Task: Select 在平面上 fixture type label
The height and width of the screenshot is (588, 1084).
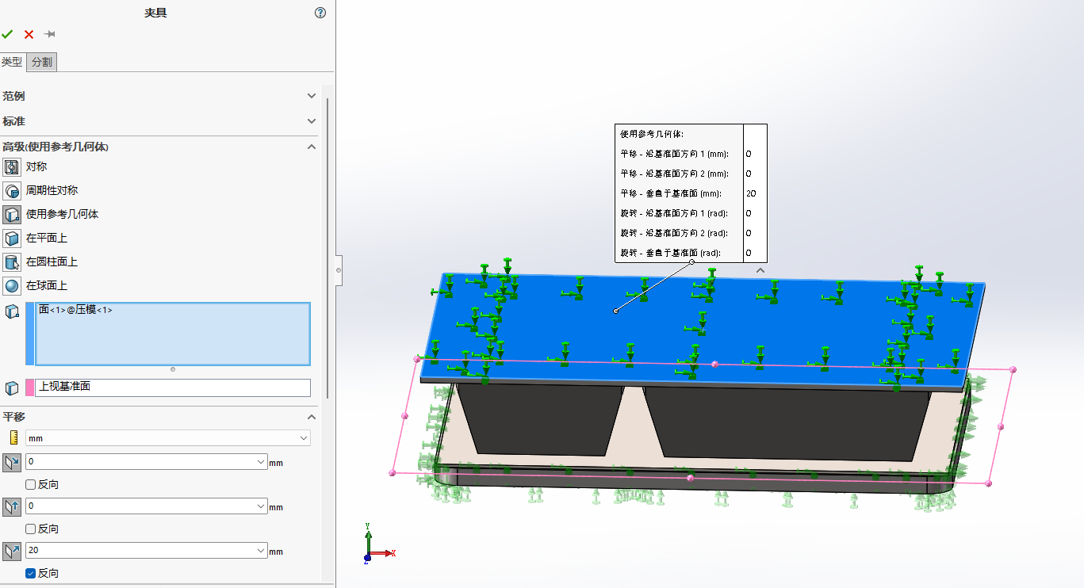Action: (47, 238)
